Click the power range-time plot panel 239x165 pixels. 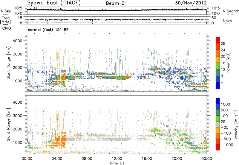tap(117, 63)
